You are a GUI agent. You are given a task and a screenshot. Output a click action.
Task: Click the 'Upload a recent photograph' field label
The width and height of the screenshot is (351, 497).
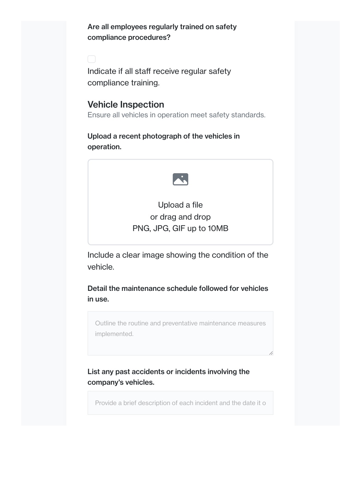[x=164, y=141]
